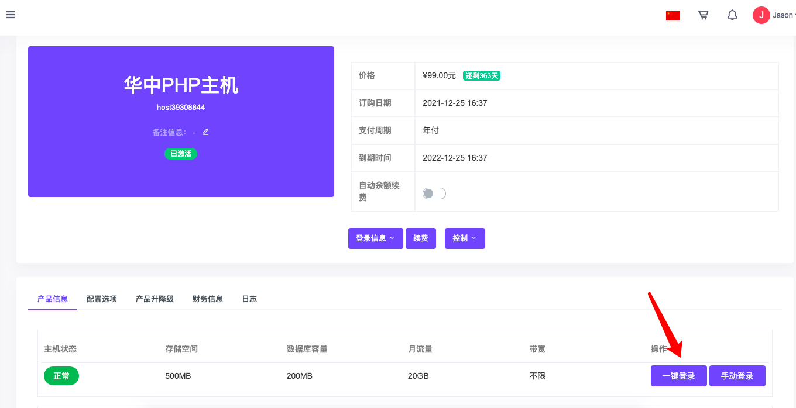
Task: Expand the 登录信息 dropdown
Action: 375,238
